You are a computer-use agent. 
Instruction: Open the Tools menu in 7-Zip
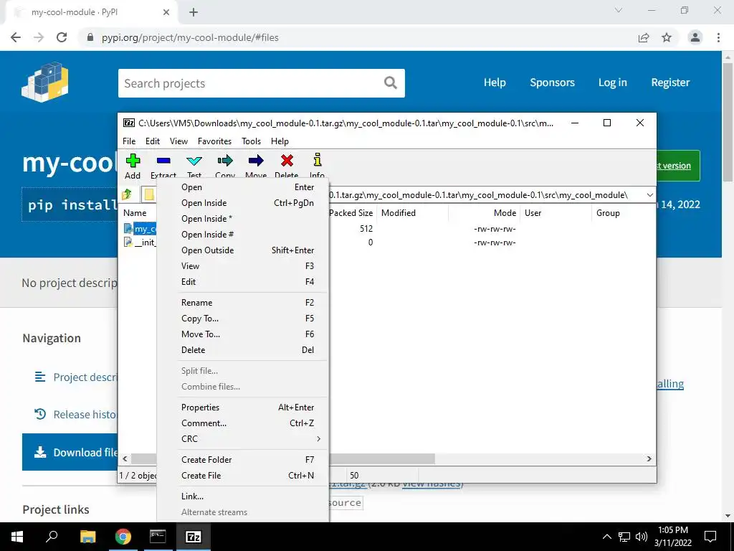pyautogui.click(x=252, y=141)
